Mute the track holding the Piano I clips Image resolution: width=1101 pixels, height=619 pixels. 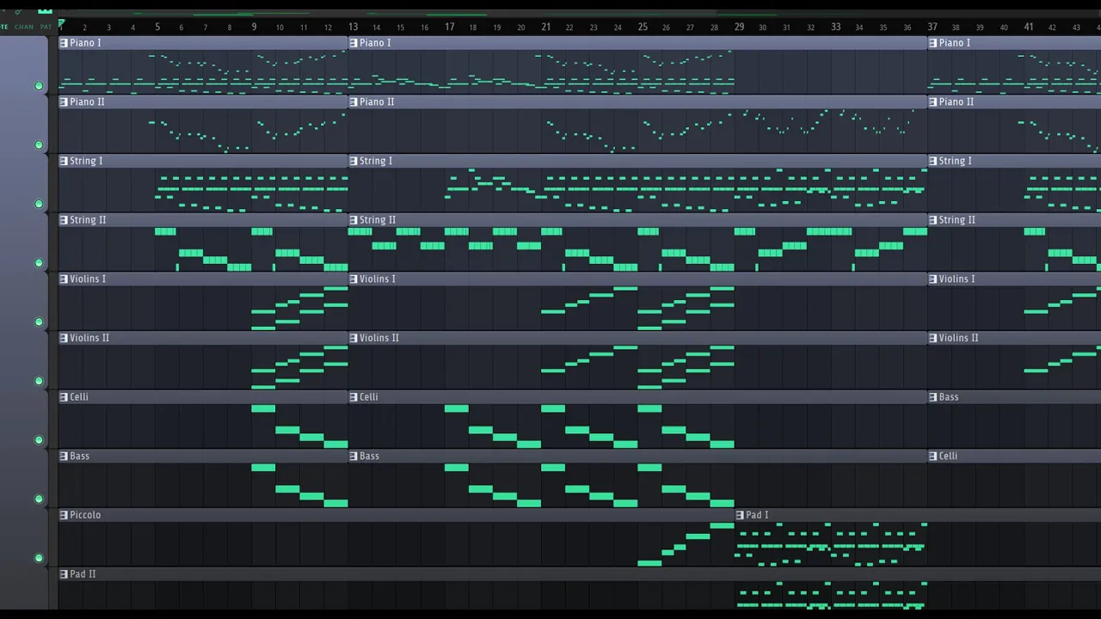click(39, 86)
